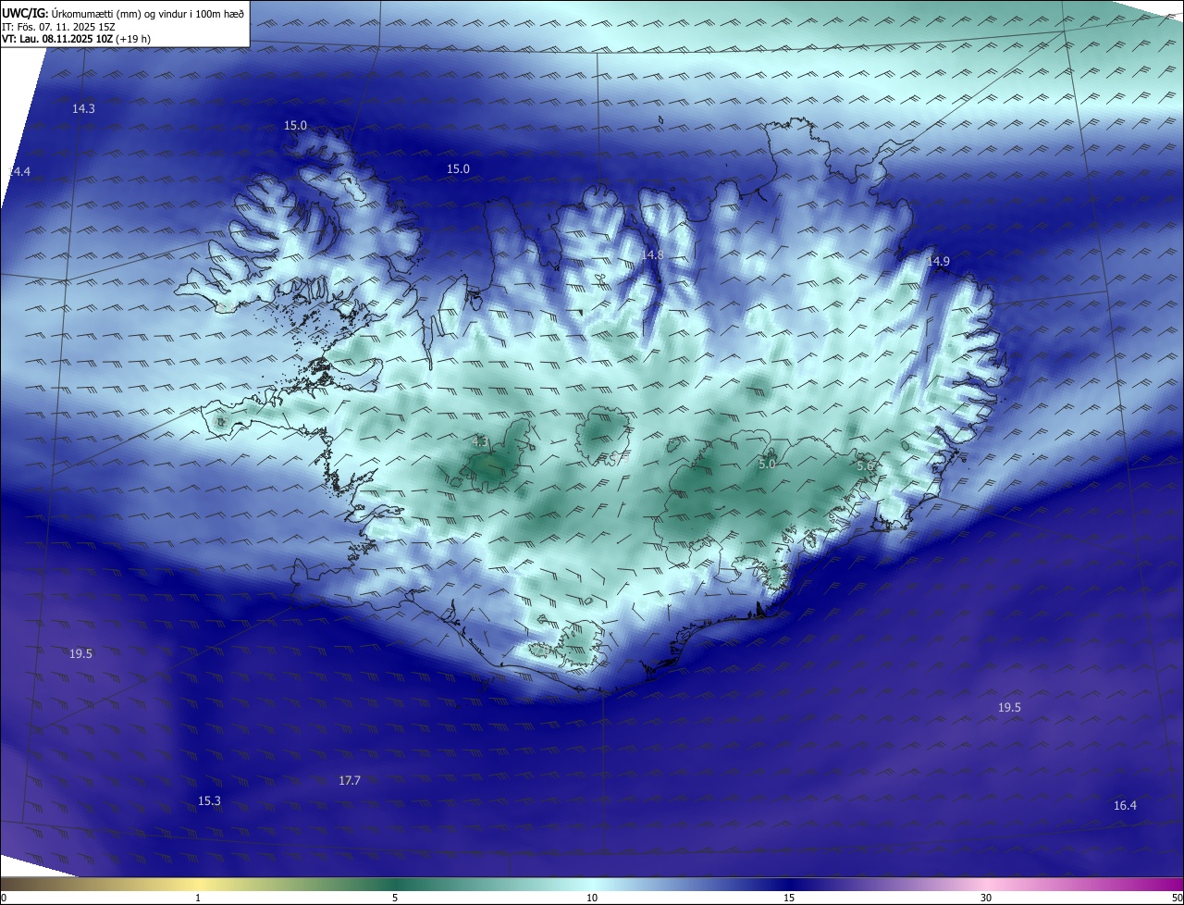This screenshot has height=905, width=1184.
Task: Click the valid time line 'VT: Lau. 08.11.2025 10Z (+19 h)'
Action: click(x=77, y=40)
